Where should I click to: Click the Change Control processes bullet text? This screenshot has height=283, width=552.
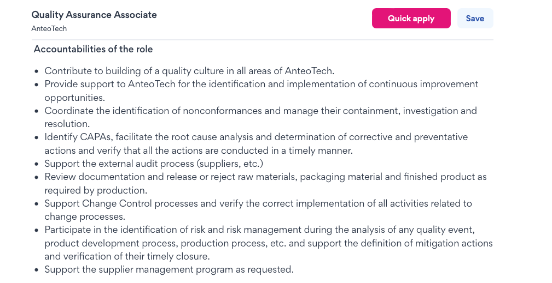(x=258, y=210)
